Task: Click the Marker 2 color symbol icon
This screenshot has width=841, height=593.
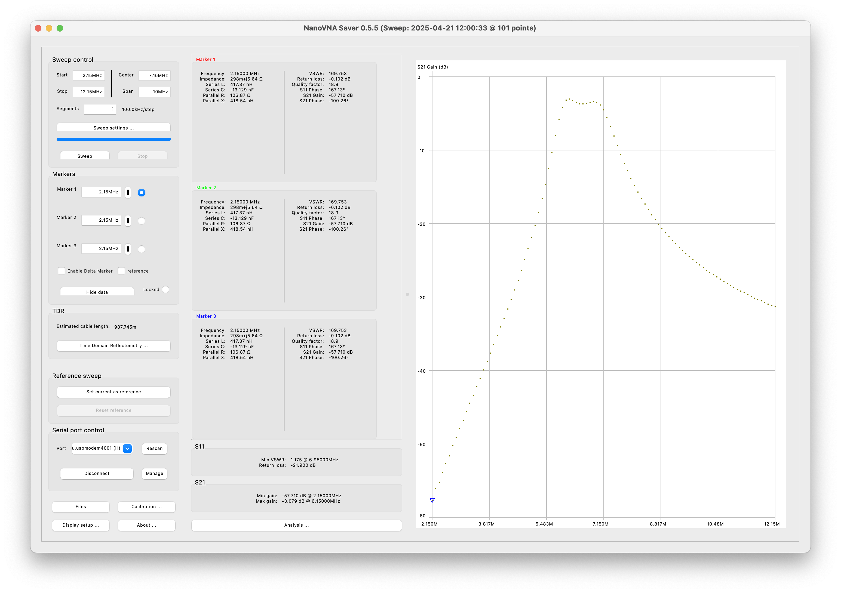Action: coord(128,221)
